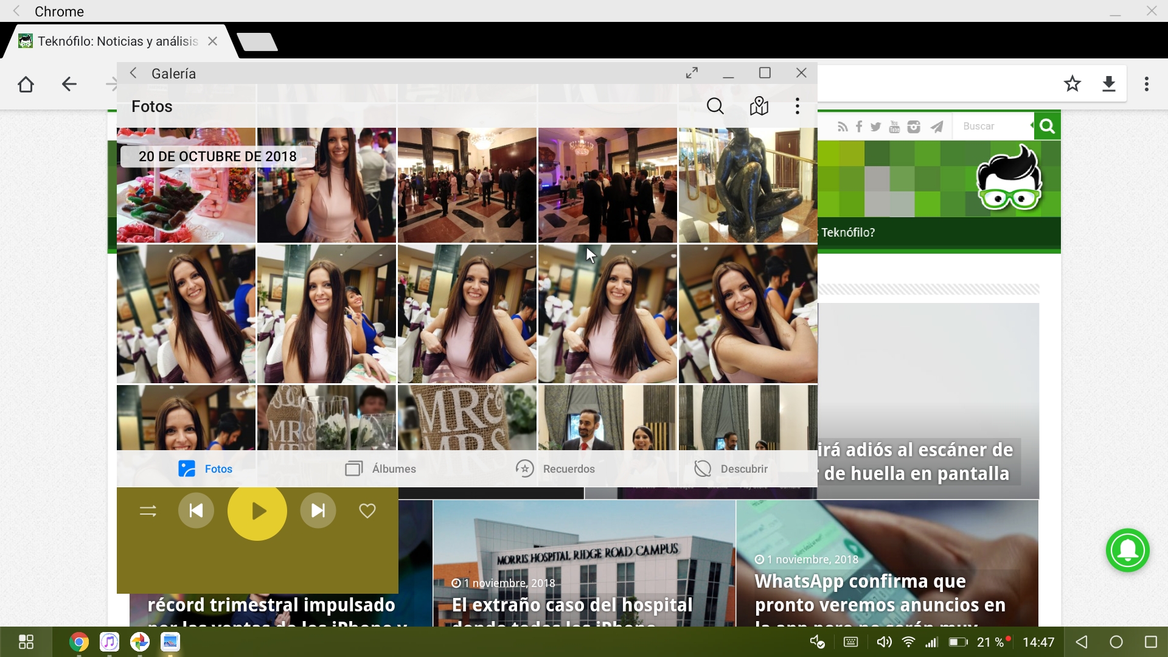Image resolution: width=1168 pixels, height=657 pixels.
Task: Open the Gallery app from the taskbar
Action: 170,642
